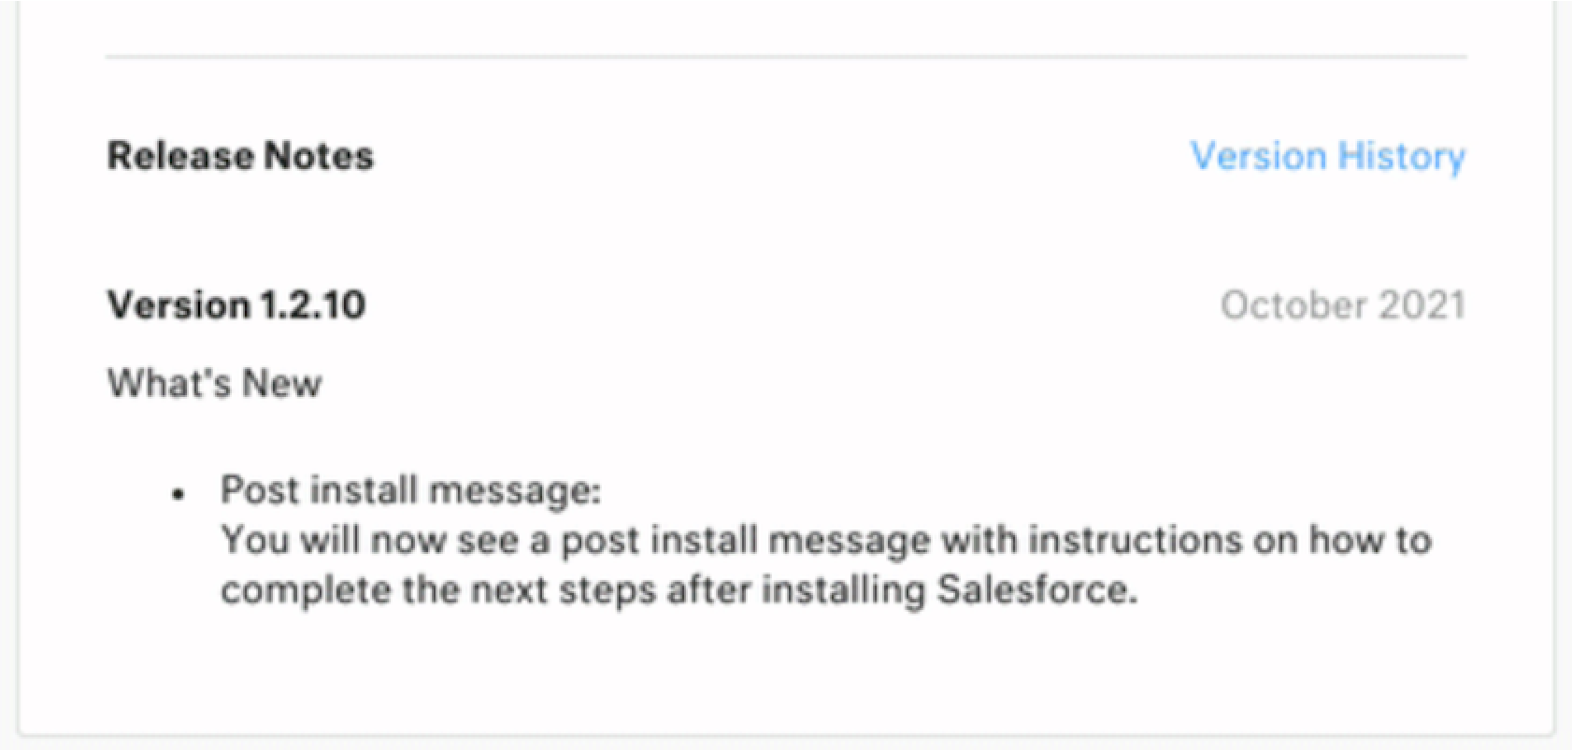Click the word 'Notes' in the heading
The height and width of the screenshot is (750, 1572).
[319, 155]
